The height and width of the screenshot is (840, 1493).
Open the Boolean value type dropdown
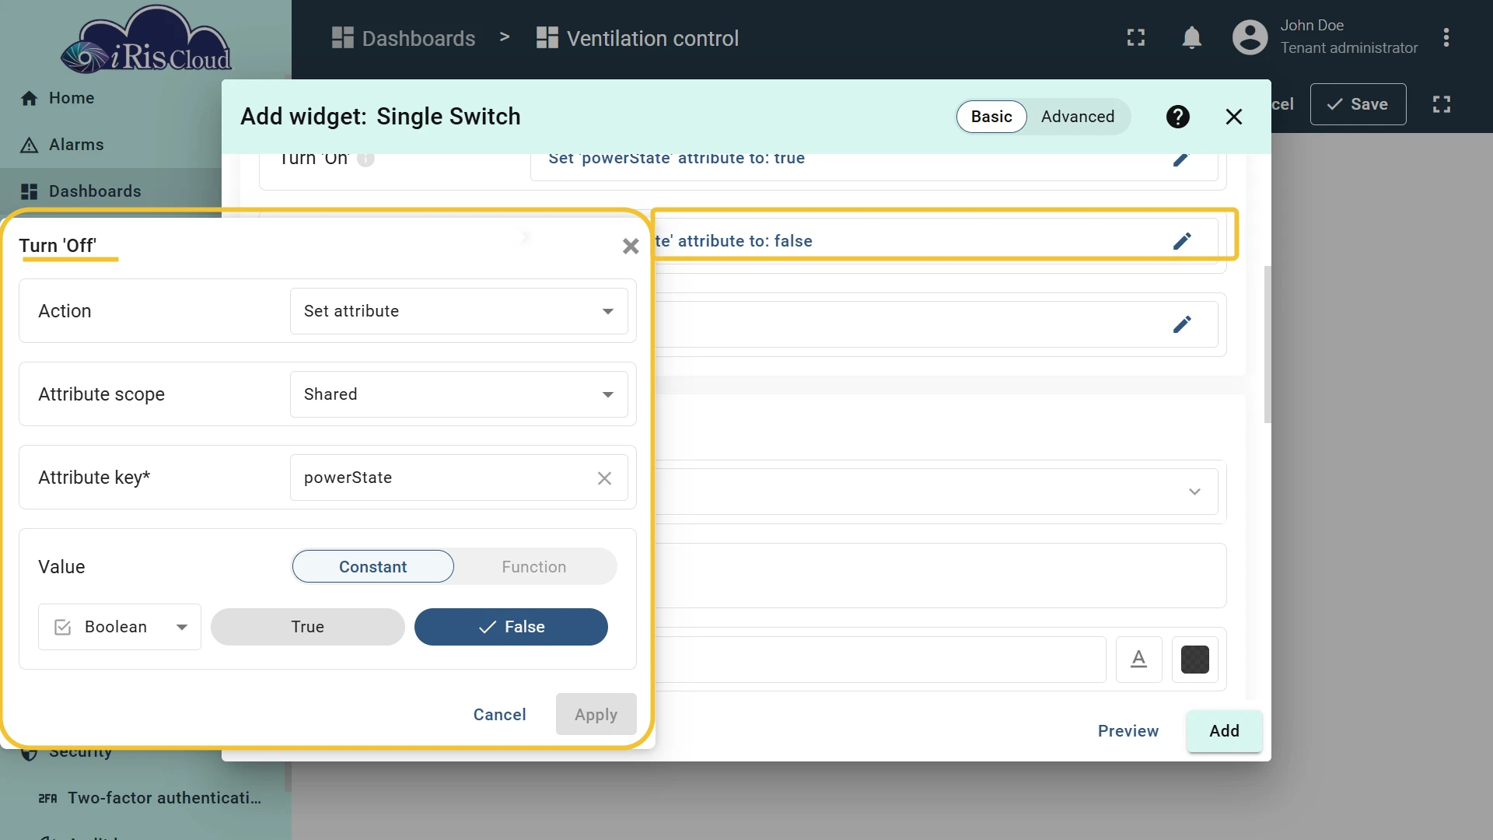pos(120,627)
